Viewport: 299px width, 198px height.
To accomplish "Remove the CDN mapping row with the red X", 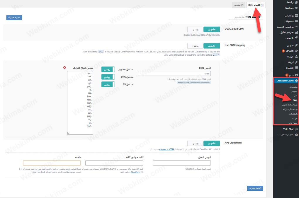I will click(x=65, y=68).
